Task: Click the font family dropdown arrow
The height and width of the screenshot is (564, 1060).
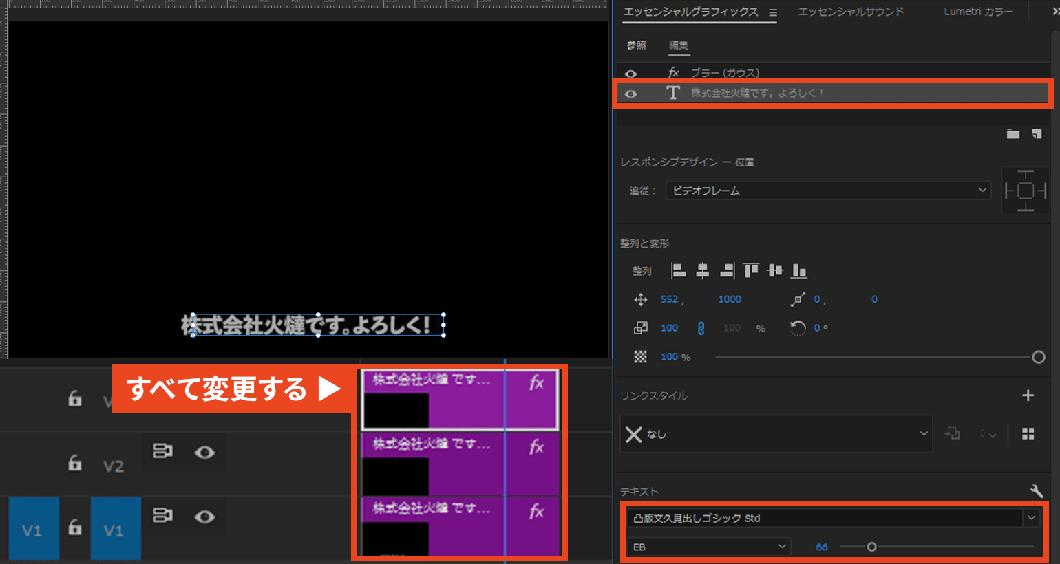Action: point(1031,518)
